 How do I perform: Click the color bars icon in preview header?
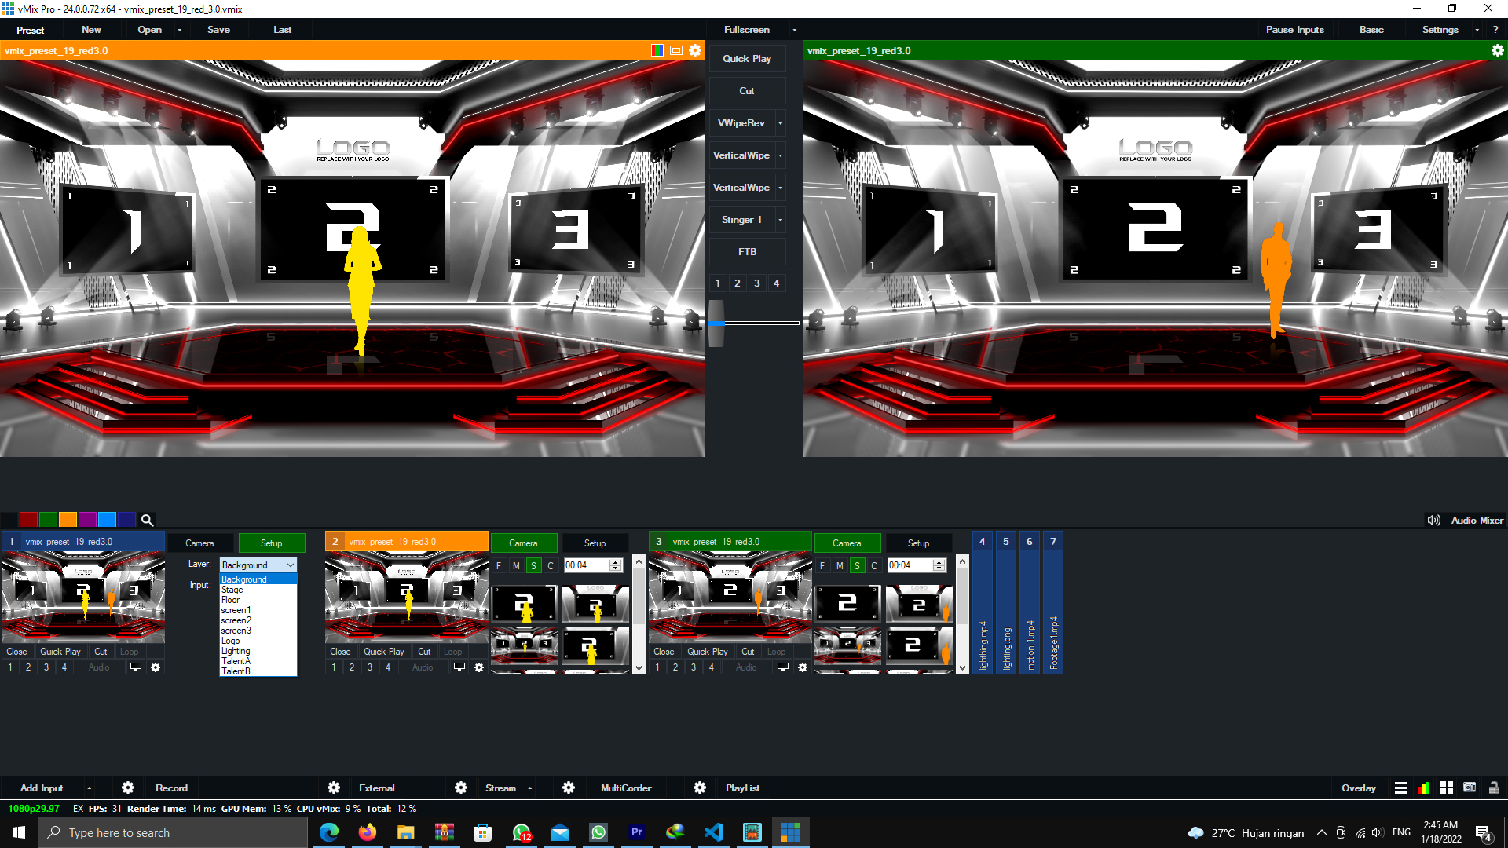(657, 50)
